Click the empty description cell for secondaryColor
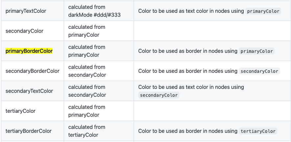 [x=212, y=31]
